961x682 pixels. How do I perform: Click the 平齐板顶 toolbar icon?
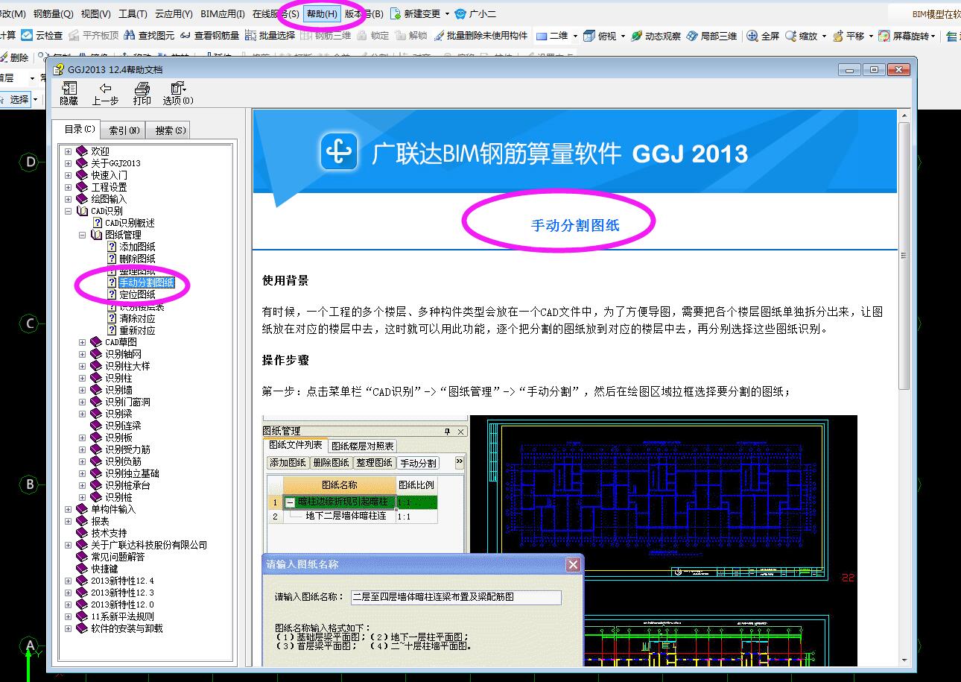[74, 35]
